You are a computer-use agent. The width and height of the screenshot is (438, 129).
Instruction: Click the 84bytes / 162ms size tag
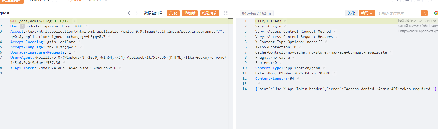(257, 13)
